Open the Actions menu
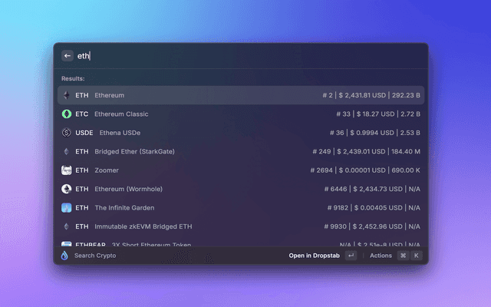Image resolution: width=491 pixels, height=307 pixels. click(x=381, y=256)
